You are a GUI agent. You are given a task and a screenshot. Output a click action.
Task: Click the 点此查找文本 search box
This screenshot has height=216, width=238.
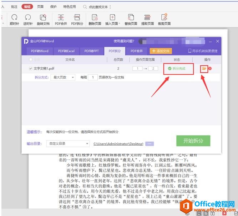click(x=98, y=7)
